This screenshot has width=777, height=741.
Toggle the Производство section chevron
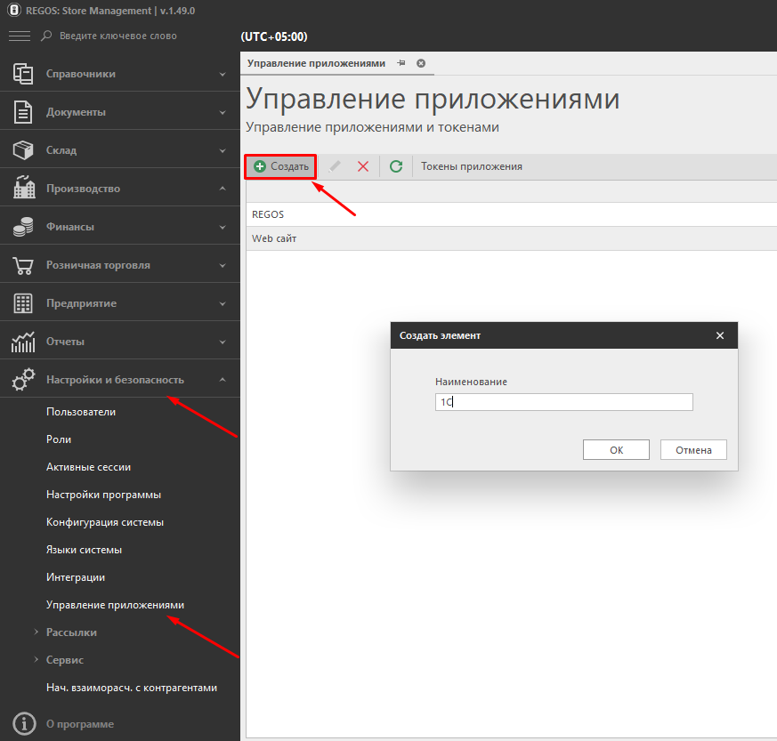pyautogui.click(x=223, y=189)
